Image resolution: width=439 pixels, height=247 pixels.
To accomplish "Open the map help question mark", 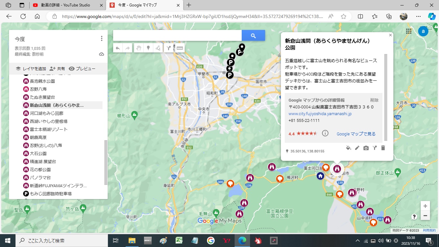I will 414,217.
